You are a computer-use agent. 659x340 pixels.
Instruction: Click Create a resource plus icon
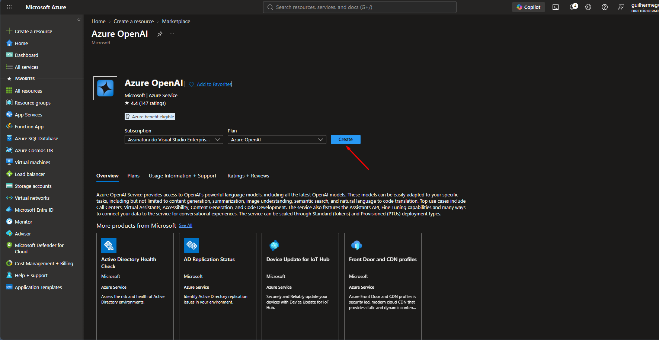9,31
